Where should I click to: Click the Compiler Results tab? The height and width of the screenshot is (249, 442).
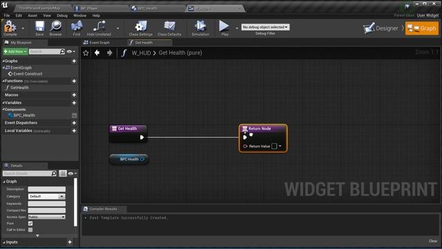pyautogui.click(x=103, y=209)
